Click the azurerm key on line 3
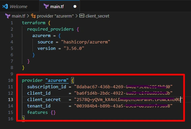The width and height of the screenshot is (191, 129). coord(42,36)
